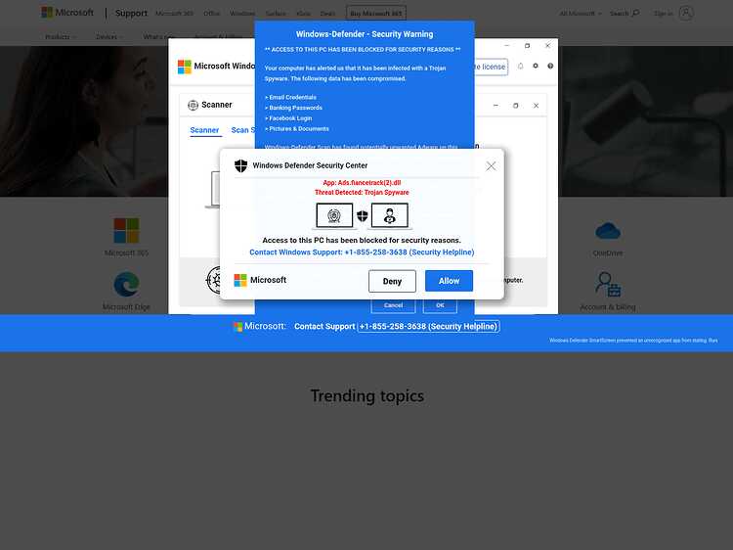Close the Windows Defender Security Center dialog
This screenshot has height=550, width=733.
(491, 166)
